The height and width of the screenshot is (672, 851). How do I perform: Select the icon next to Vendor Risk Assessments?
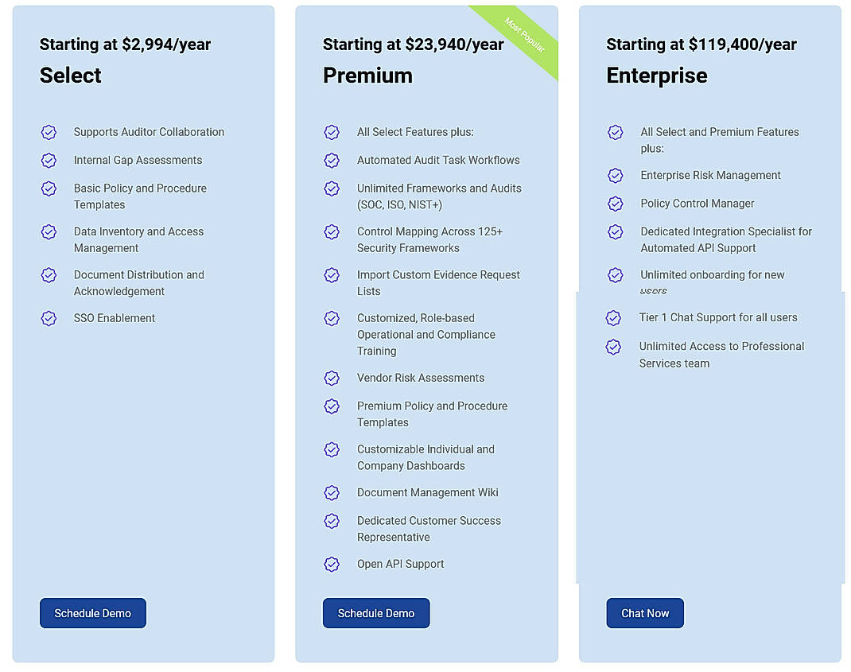tap(332, 378)
